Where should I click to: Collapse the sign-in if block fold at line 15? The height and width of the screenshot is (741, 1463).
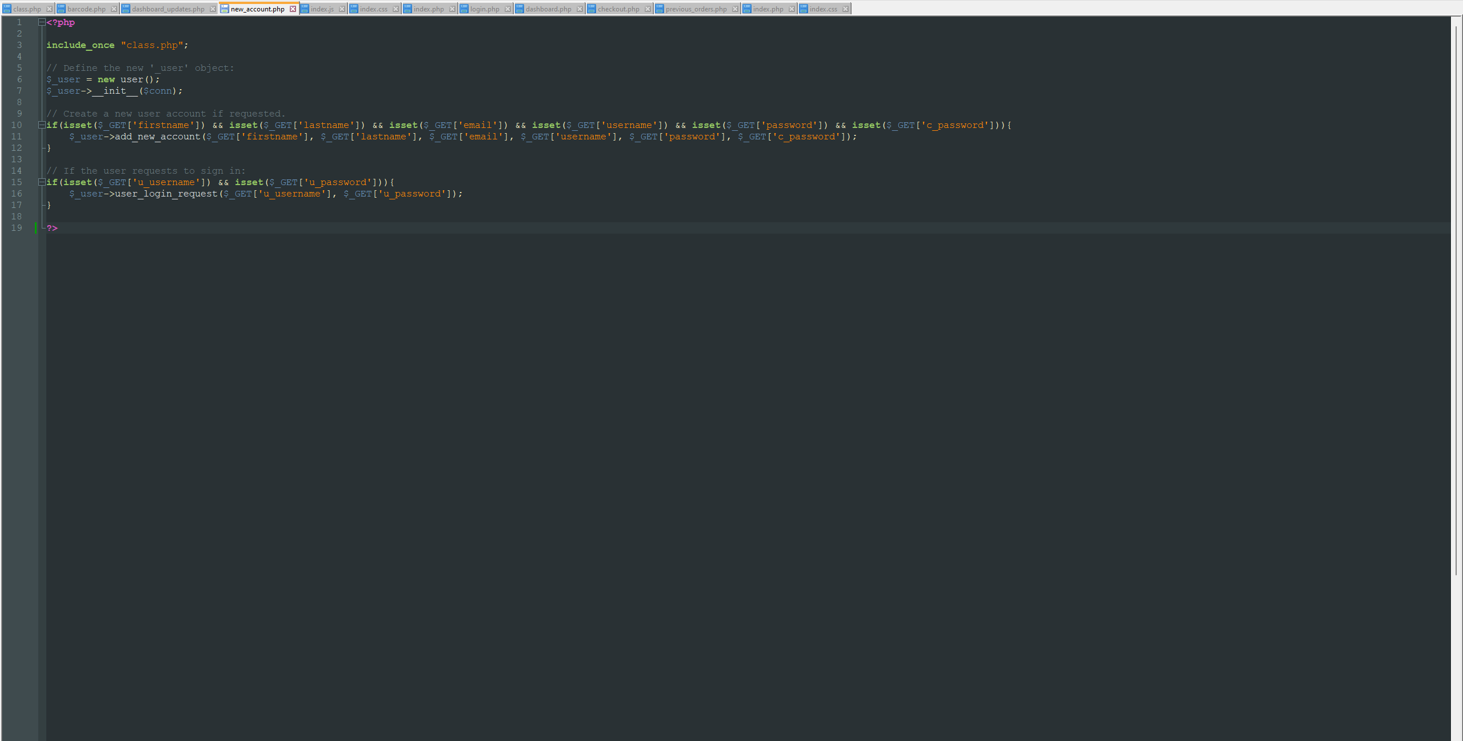(x=41, y=182)
